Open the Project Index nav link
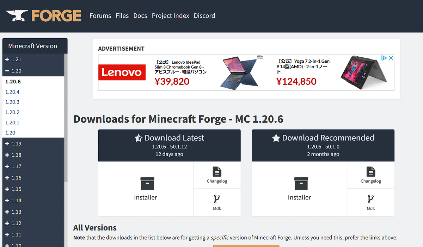Viewport: 423px width, 247px height. (171, 15)
